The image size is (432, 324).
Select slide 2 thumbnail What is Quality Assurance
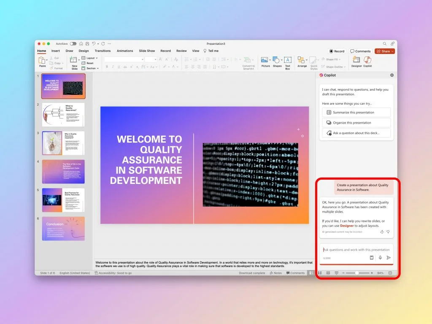(x=63, y=115)
